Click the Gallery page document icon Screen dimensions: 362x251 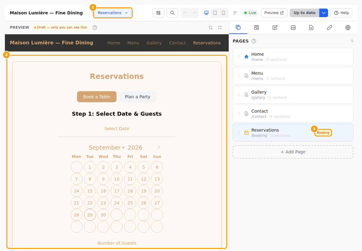pos(246,95)
